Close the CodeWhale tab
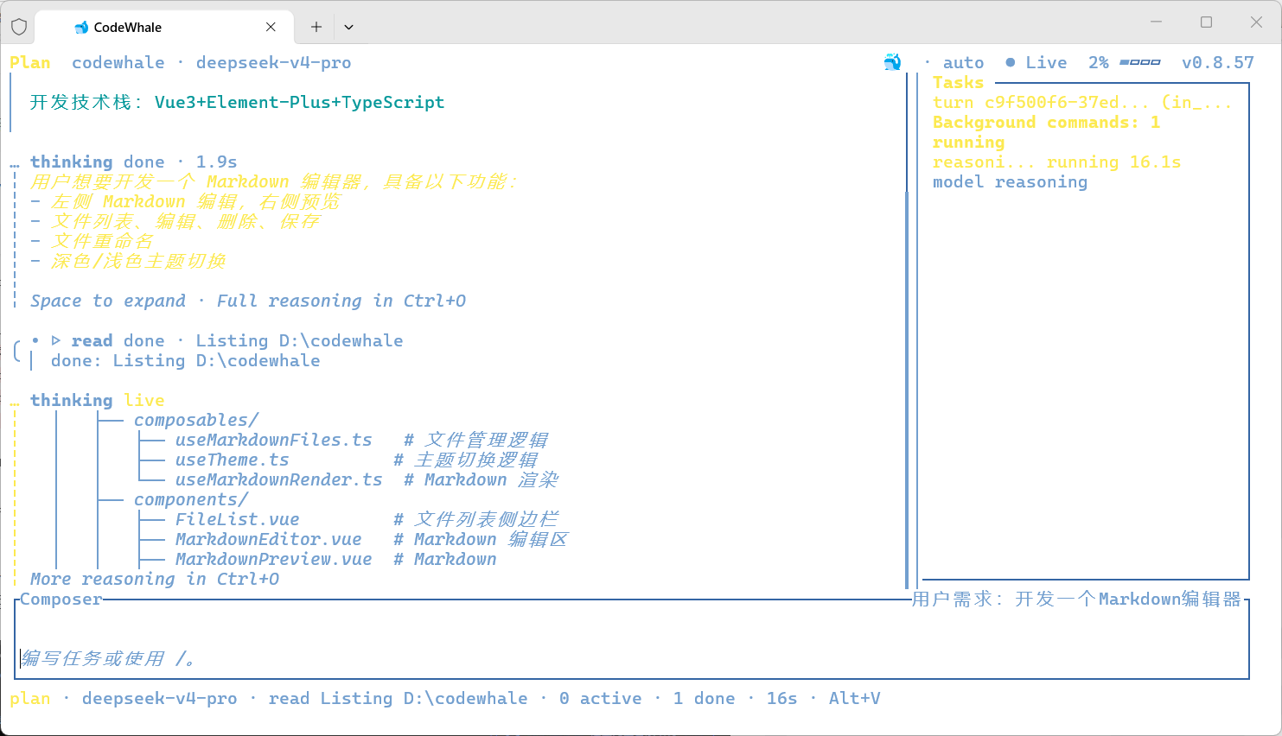This screenshot has width=1282, height=736. click(x=271, y=27)
